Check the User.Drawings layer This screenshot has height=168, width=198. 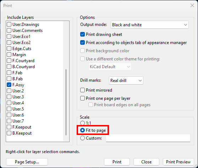point(9,25)
